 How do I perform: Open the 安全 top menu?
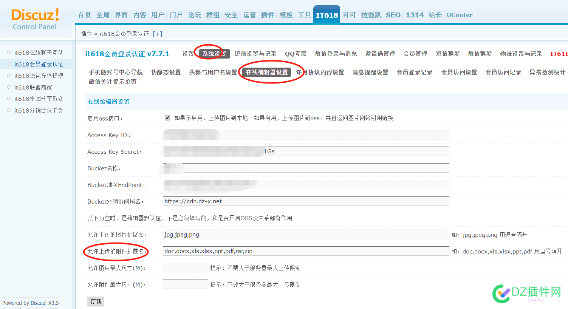[x=231, y=15]
